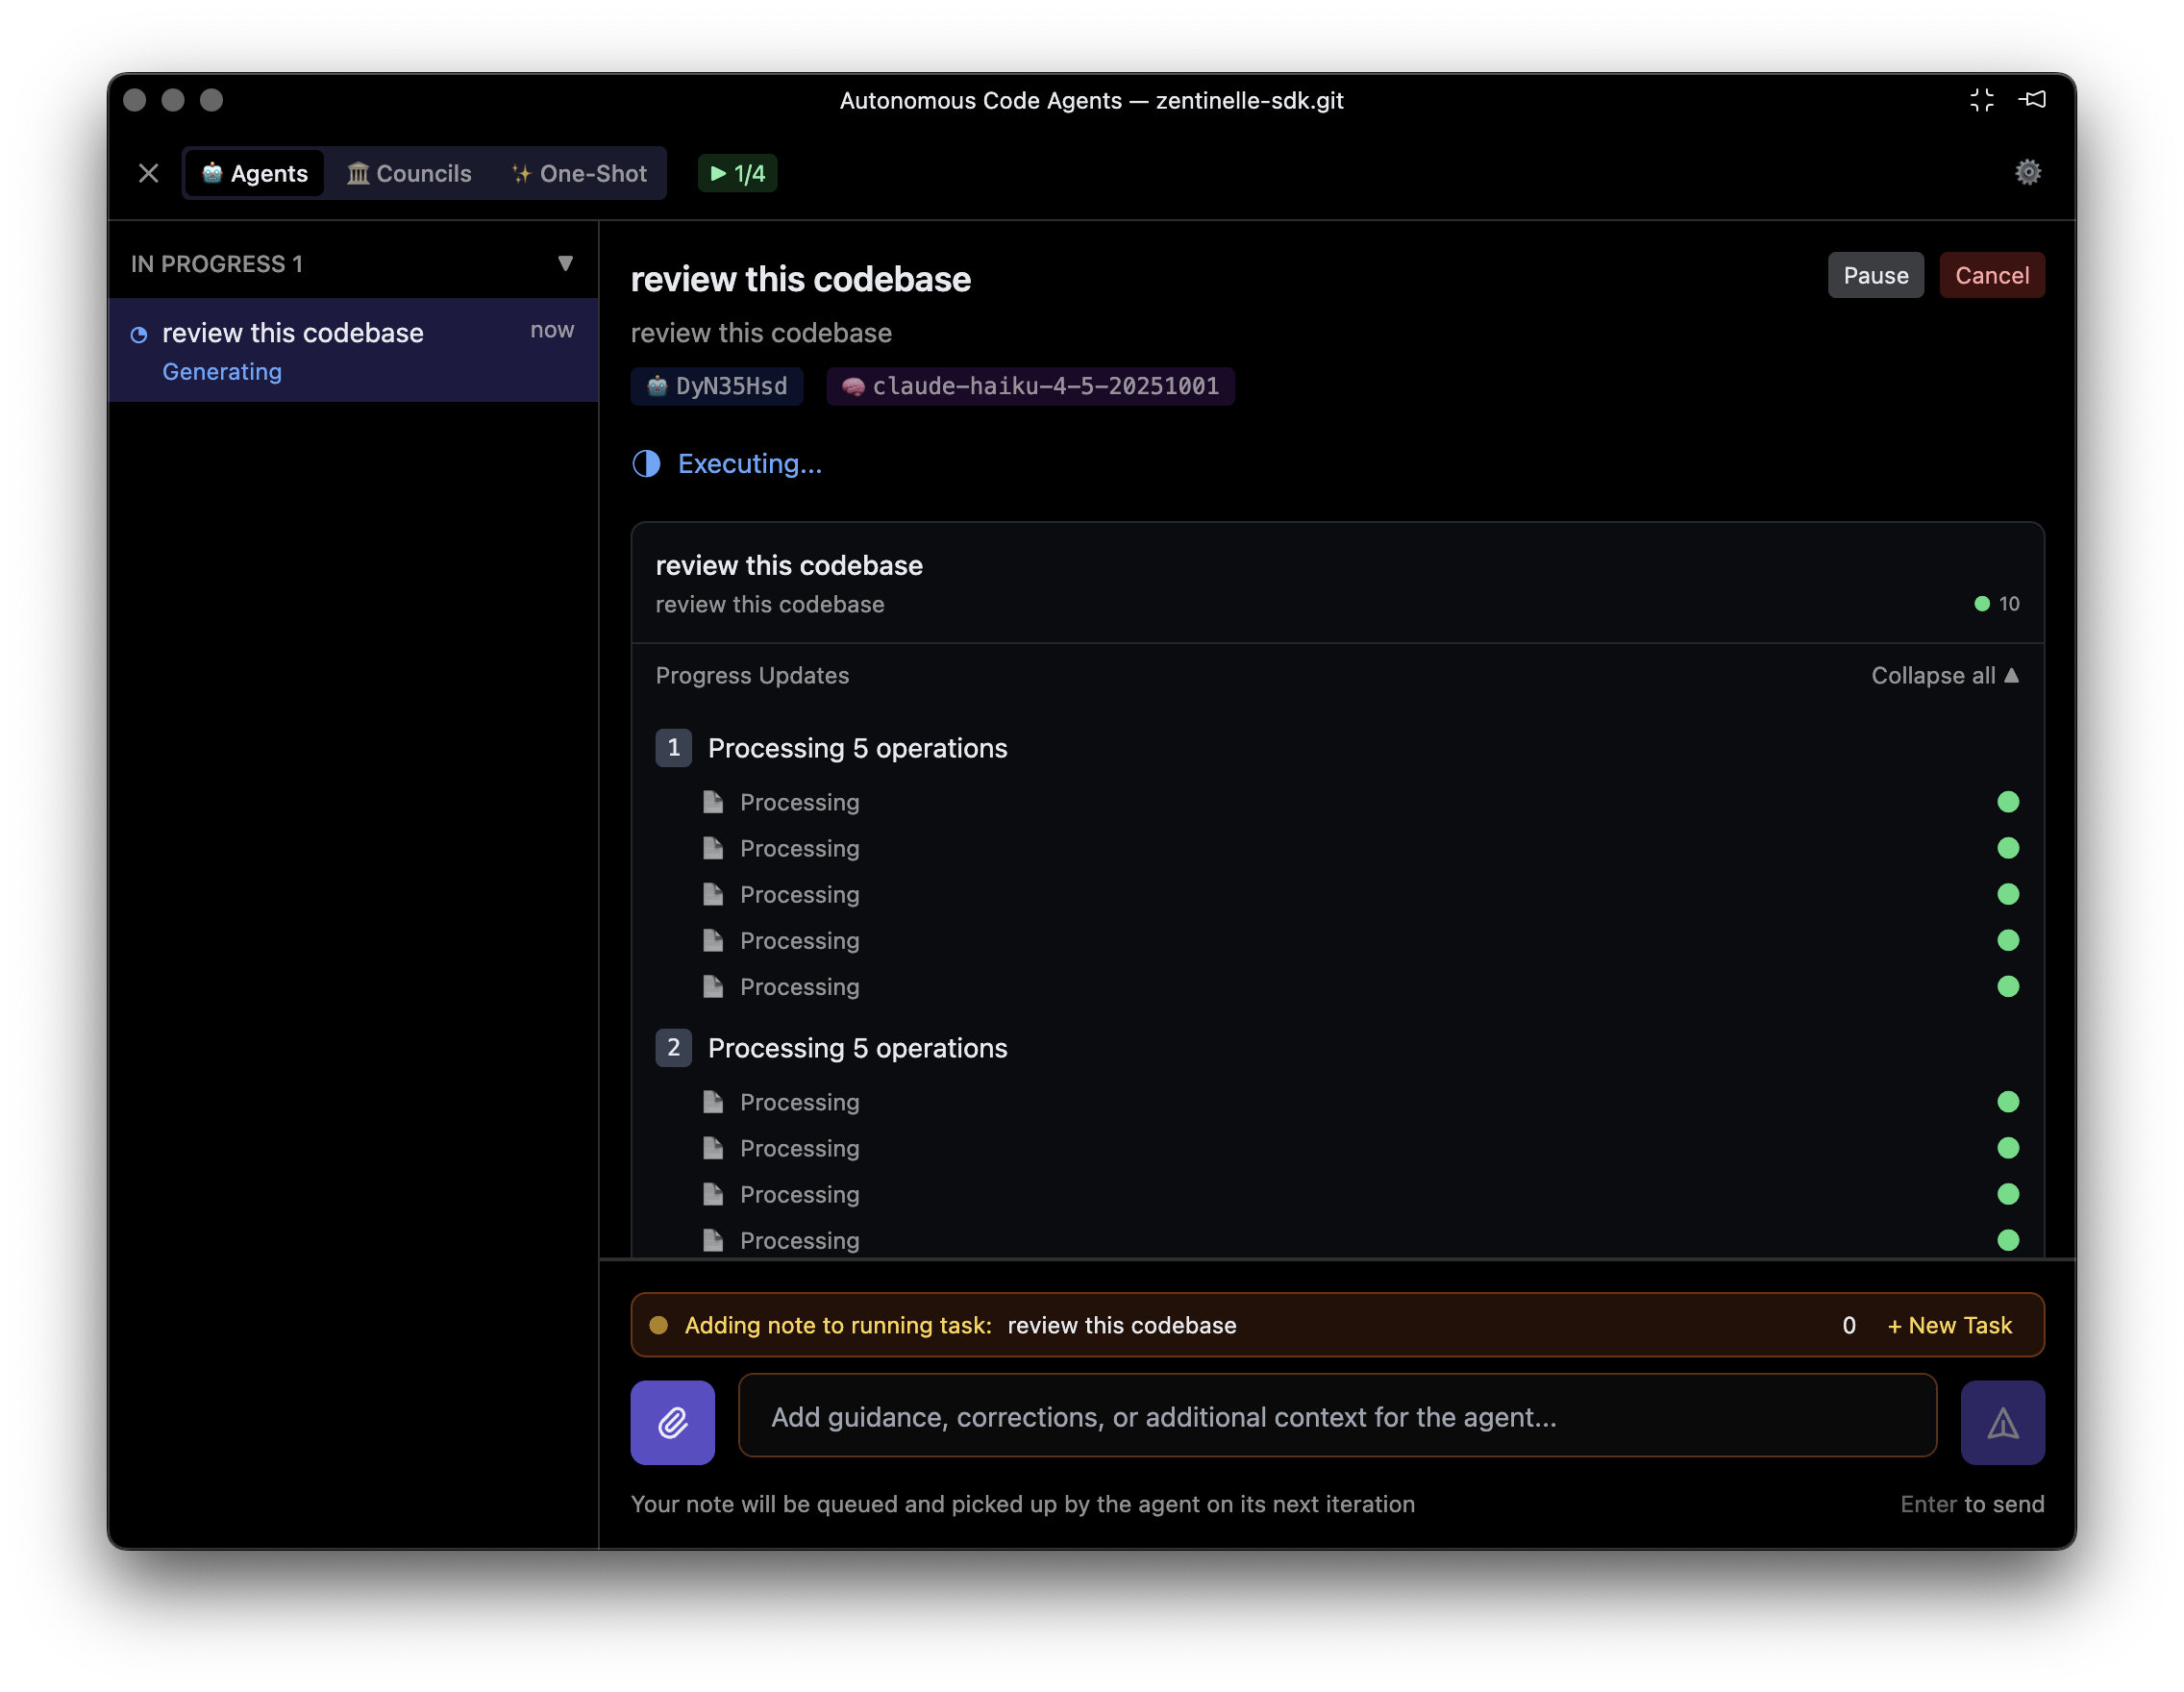This screenshot has height=1692, width=2184.
Task: Cancel the review this codebase task
Action: point(1992,275)
